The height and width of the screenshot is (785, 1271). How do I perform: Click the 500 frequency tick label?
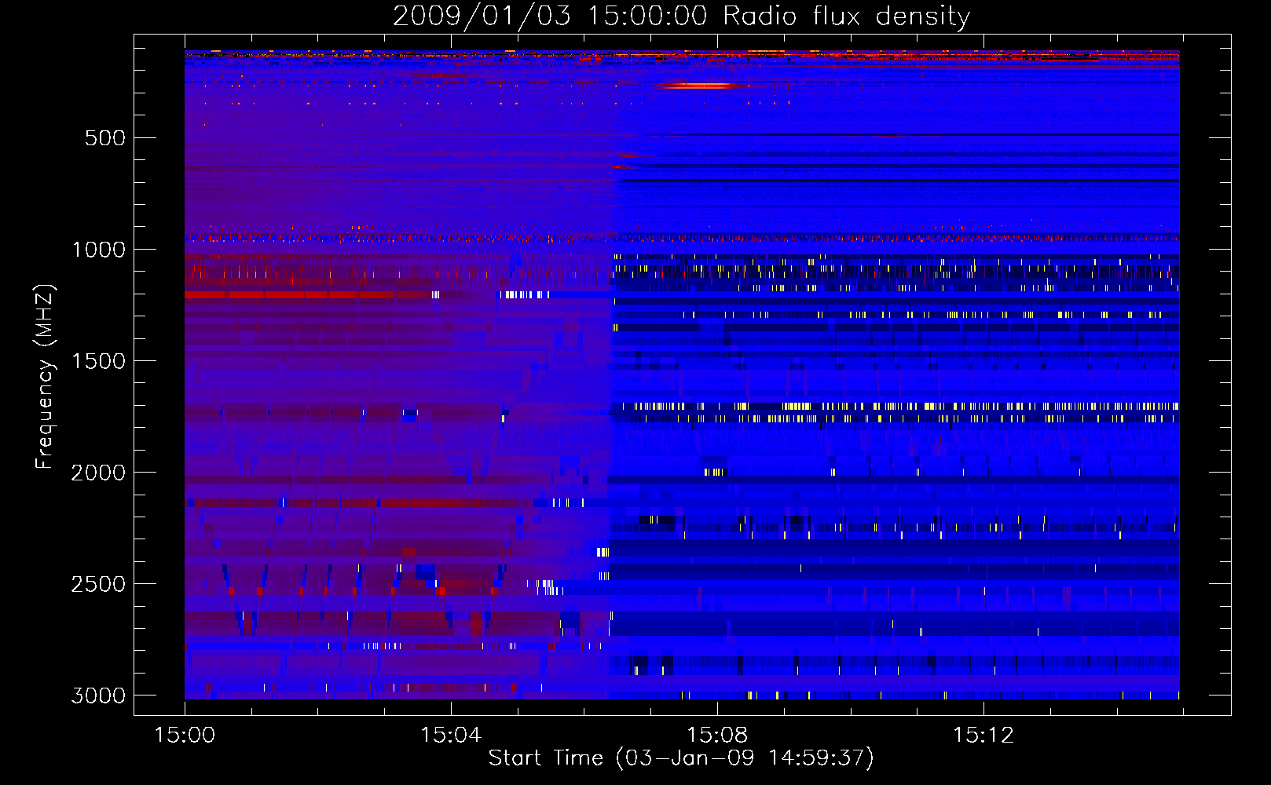tap(105, 138)
